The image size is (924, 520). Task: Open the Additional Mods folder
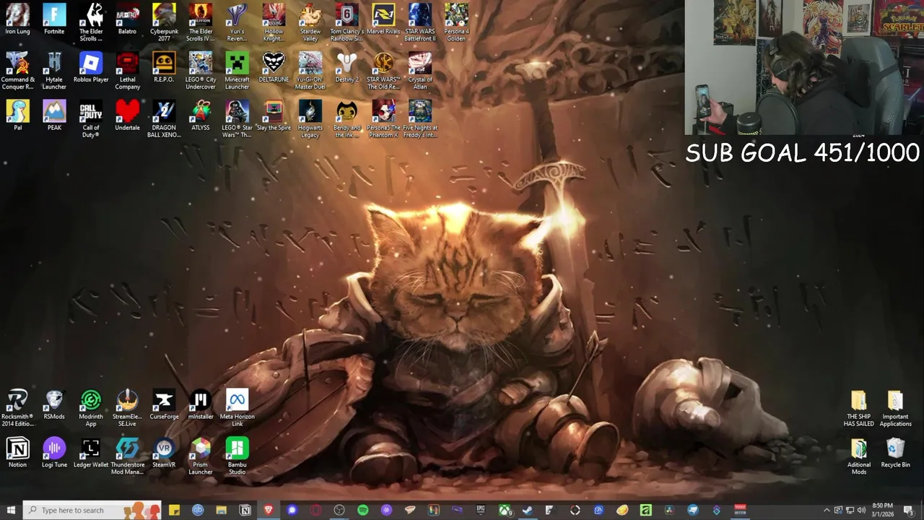point(859,456)
